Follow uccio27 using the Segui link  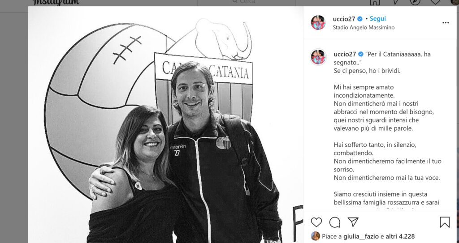(x=377, y=19)
